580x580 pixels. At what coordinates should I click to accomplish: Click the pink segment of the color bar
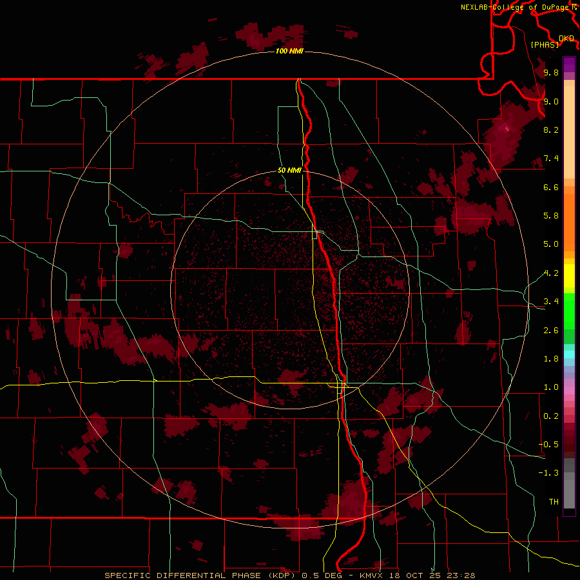click(569, 391)
